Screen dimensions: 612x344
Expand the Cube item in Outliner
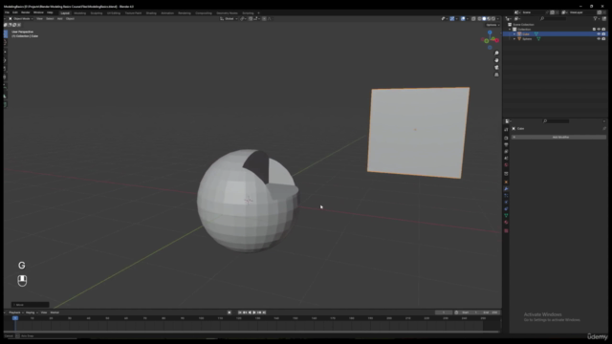click(514, 34)
